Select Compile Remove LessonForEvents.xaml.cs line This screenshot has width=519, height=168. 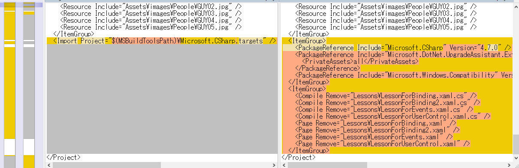click(384, 110)
